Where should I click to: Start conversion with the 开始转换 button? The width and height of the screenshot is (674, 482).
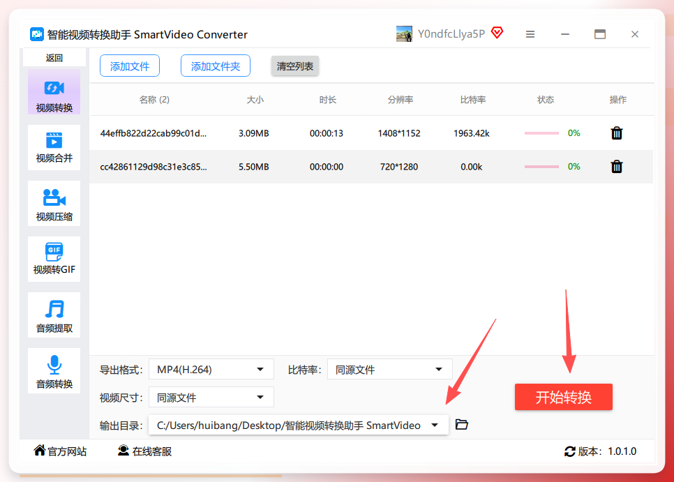pos(564,397)
